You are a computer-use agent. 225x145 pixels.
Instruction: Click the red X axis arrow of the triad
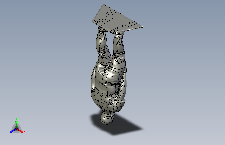coord(20,131)
